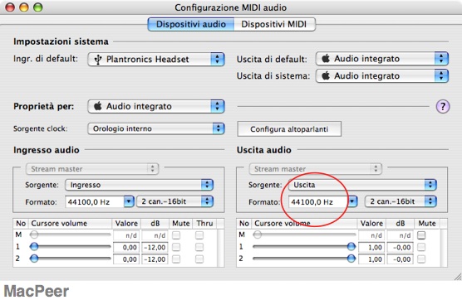Toggle Mute for input channel 2

click(176, 259)
